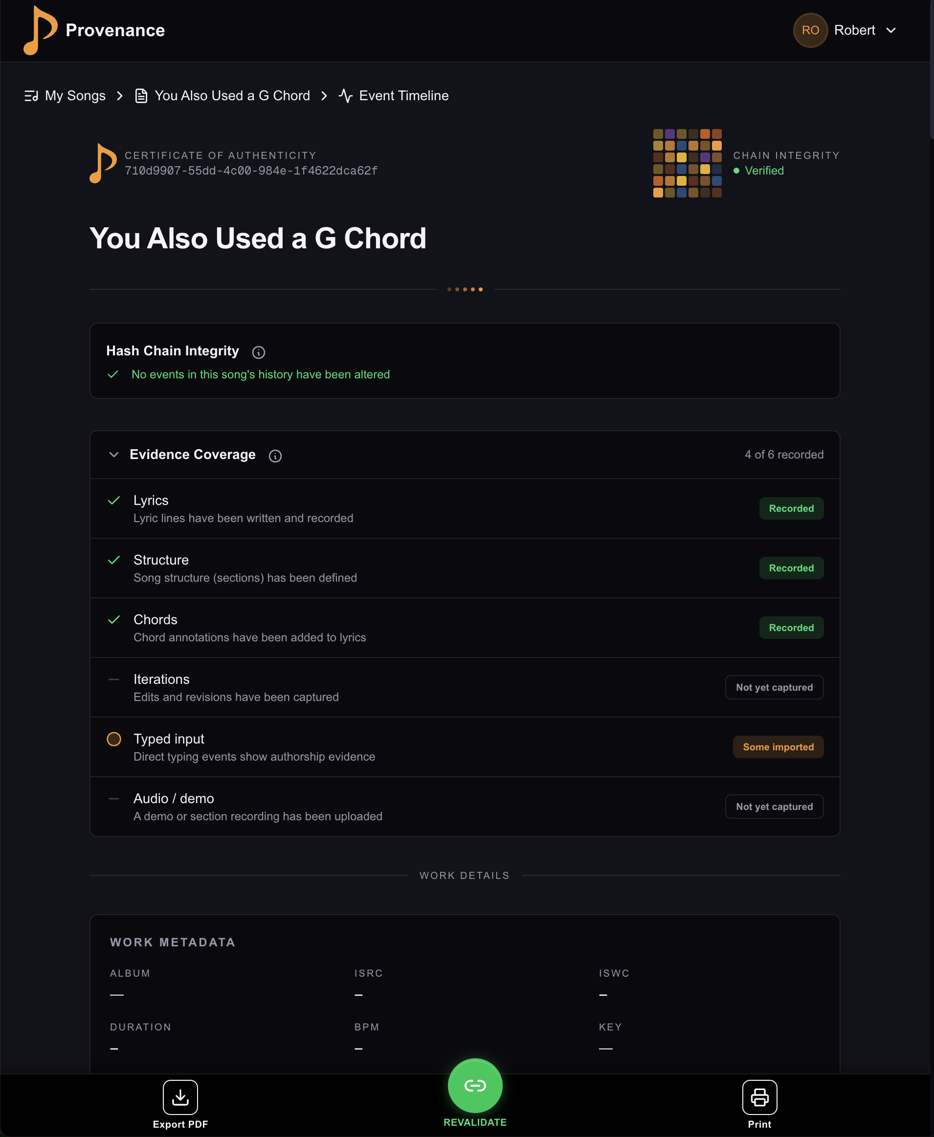Click the Revalidate chain link icon
The height and width of the screenshot is (1137, 934).
(475, 1085)
